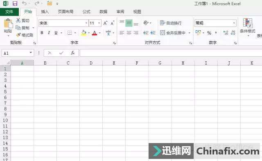The width and height of the screenshot is (262, 161).
Task: Switch to the 插入 ribbon tab
Action: pyautogui.click(x=45, y=12)
